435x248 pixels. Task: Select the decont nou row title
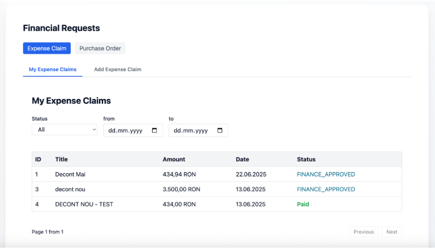(x=70, y=189)
